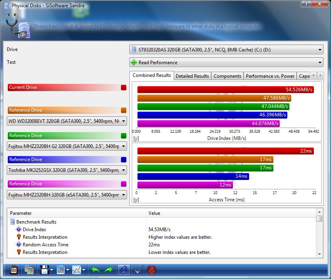Open the bar chart icon's dropdown arrow

[67, 270]
